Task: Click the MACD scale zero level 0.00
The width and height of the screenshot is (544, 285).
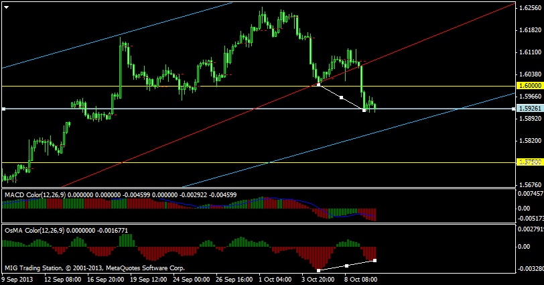Action: pos(524,209)
